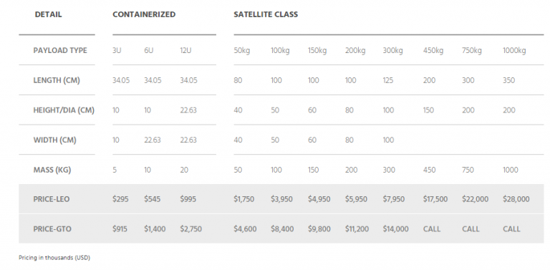This screenshot has width=550, height=270.
Task: Click the PRICE-LEO row label
Action: [x=52, y=199]
